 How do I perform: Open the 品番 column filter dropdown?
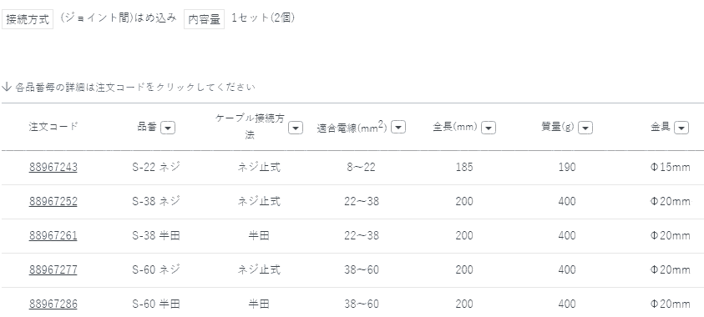[x=168, y=128]
